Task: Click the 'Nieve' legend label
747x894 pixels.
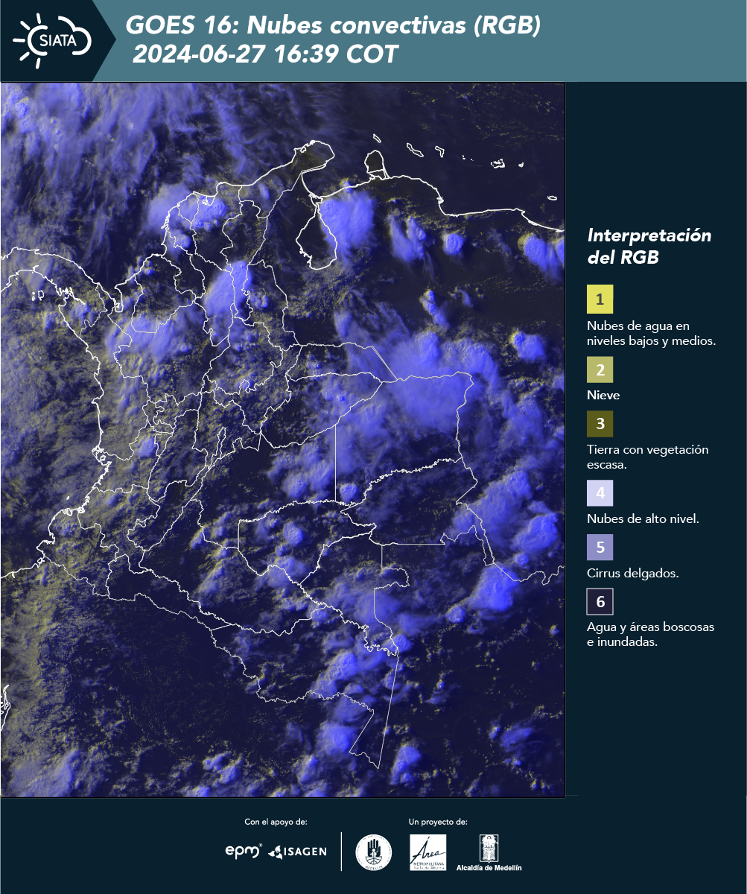Action: (603, 396)
